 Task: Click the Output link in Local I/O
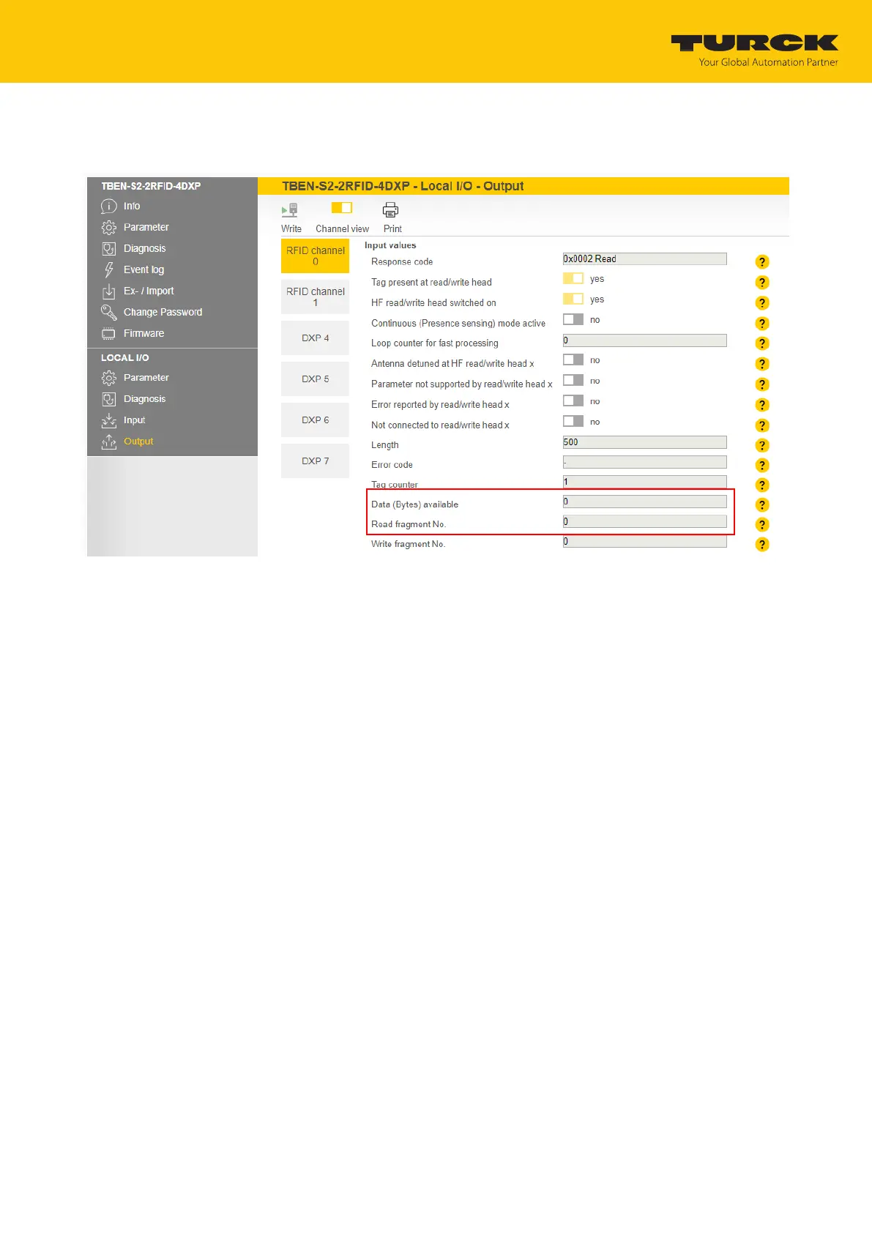(138, 442)
